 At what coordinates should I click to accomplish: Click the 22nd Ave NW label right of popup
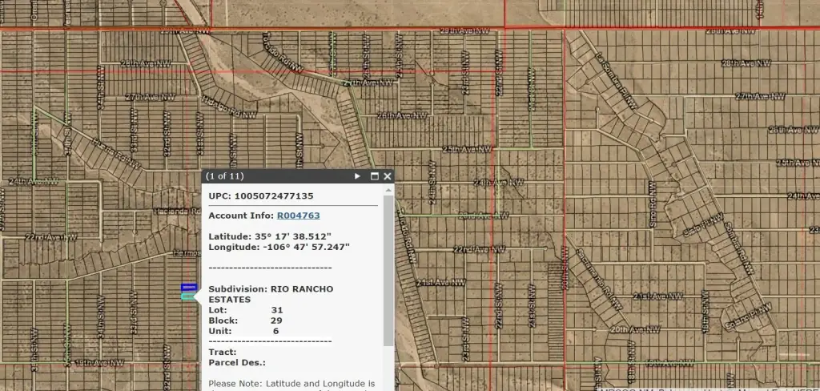coord(476,249)
